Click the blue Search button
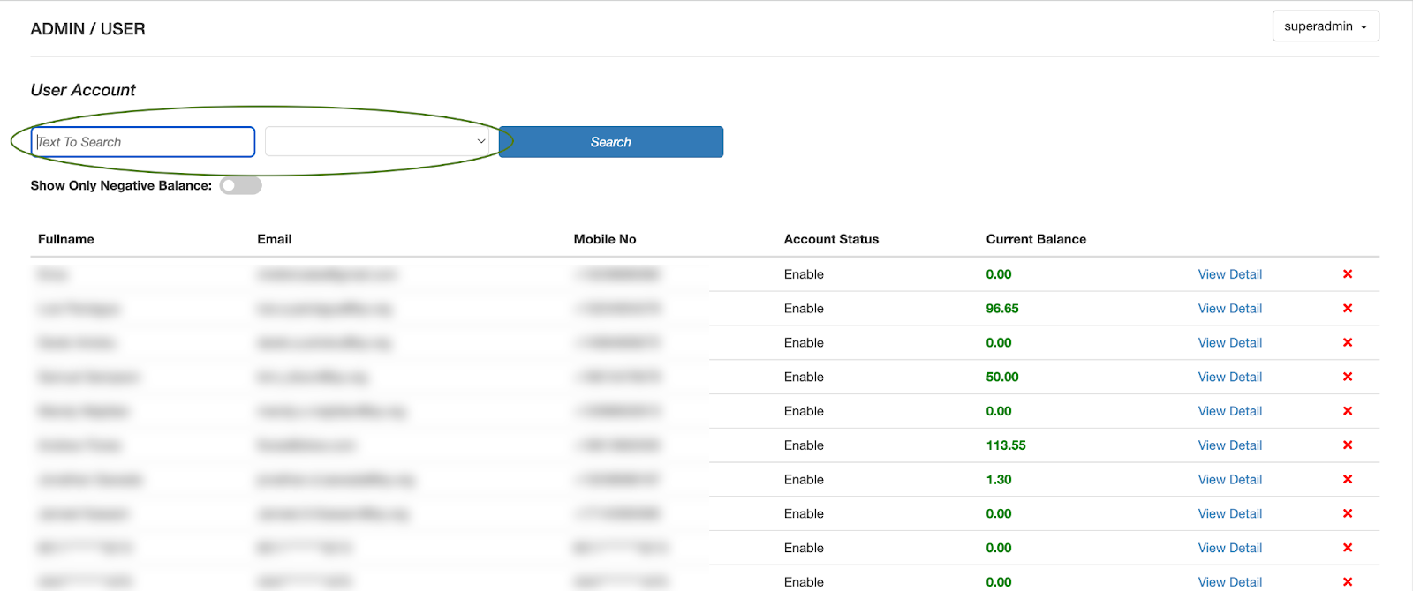The width and height of the screenshot is (1413, 591). click(611, 142)
